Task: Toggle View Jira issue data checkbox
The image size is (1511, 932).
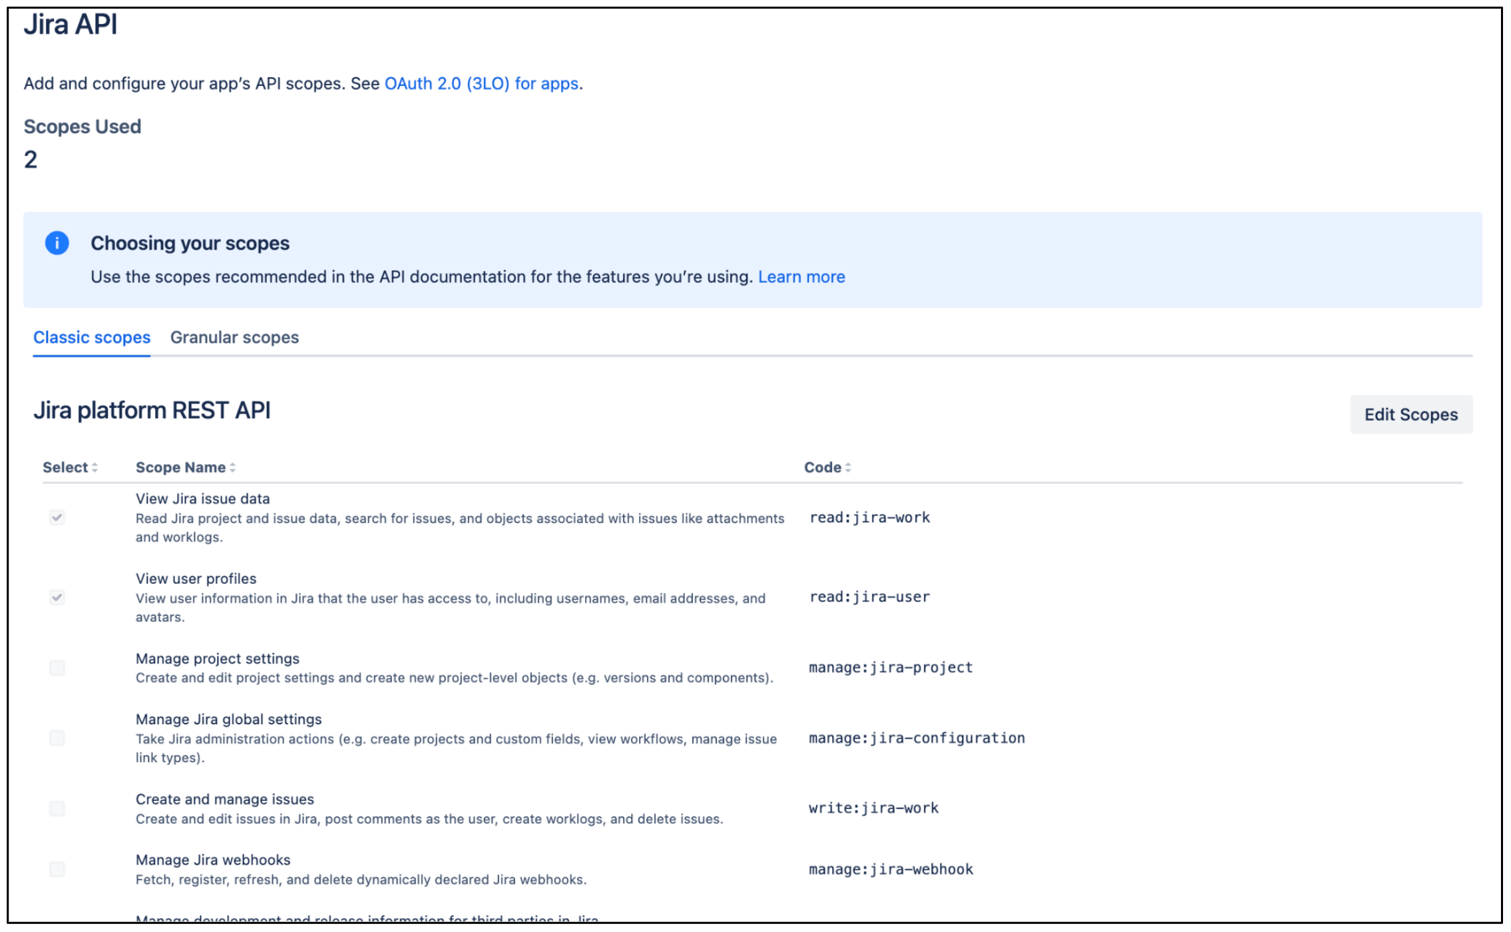Action: point(57,517)
